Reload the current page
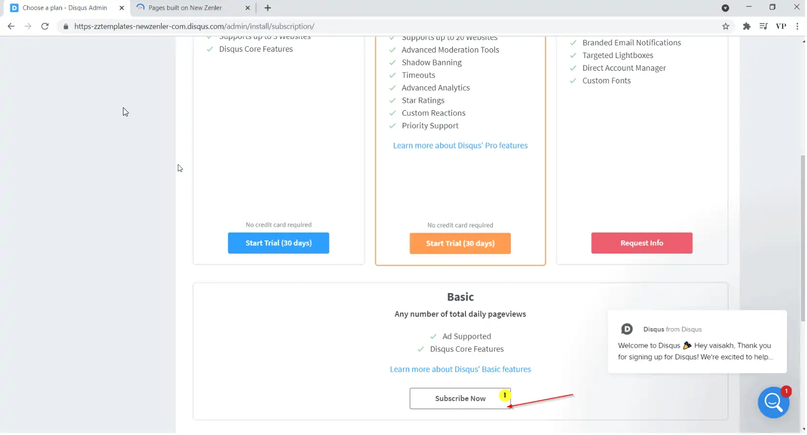 pyautogui.click(x=45, y=26)
